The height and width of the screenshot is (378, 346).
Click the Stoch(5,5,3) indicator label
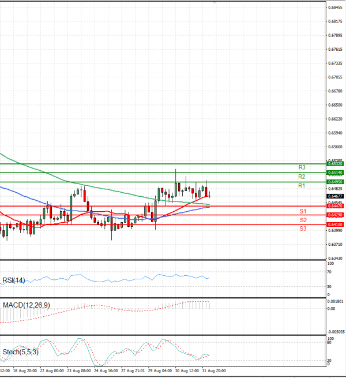click(x=21, y=352)
